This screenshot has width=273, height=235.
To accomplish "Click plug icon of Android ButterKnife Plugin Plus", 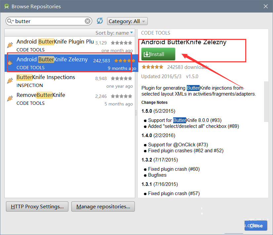I will [x=10, y=45].
